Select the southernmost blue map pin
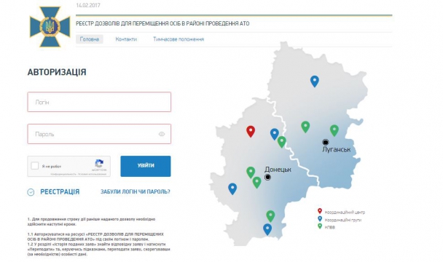Screen dimensions: 443x262 267,229
